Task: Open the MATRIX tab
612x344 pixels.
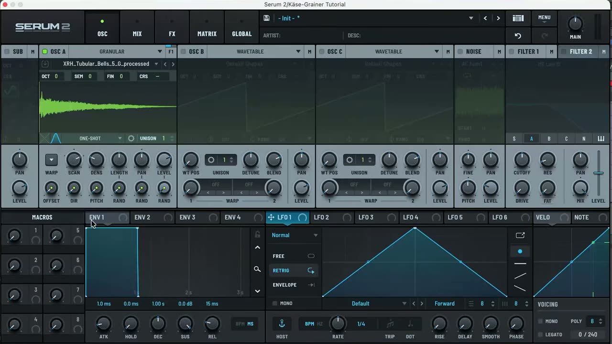Action: (x=207, y=28)
